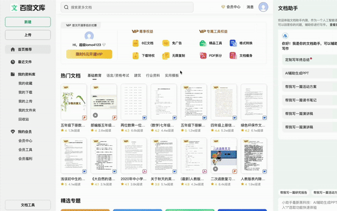Click the 限时5元开通VIP button
Screen dimensions: 337x211
89,54
